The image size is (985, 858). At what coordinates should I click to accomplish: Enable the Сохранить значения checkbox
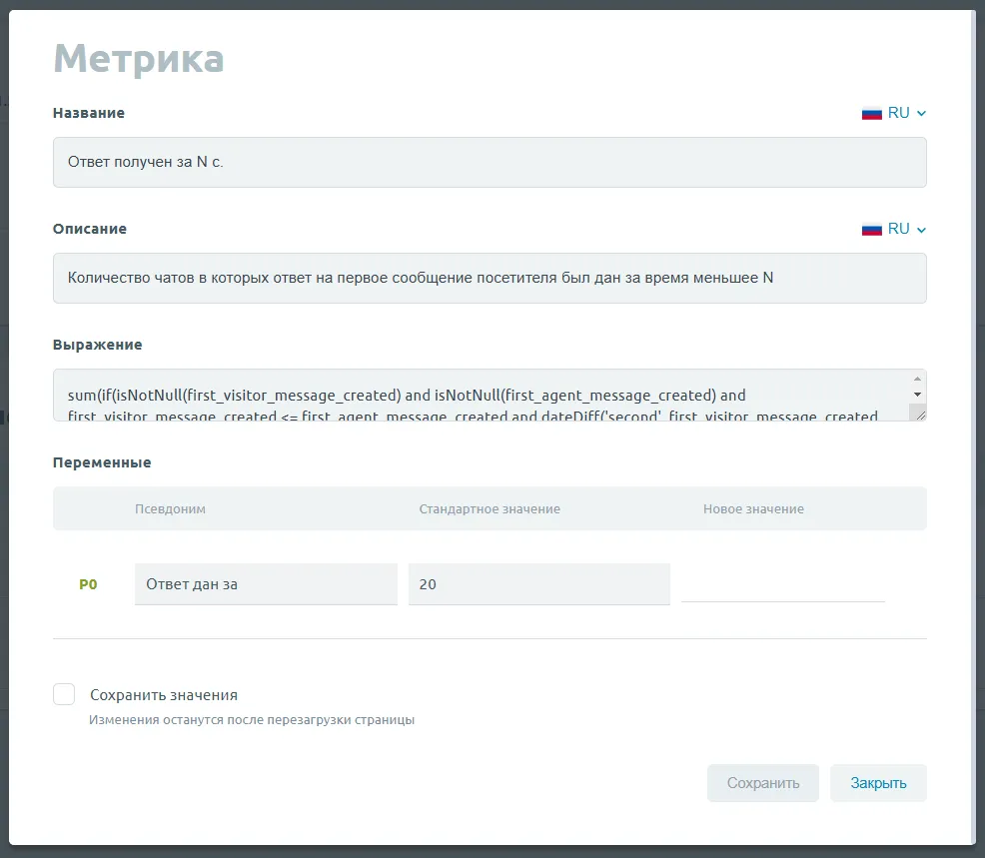[64, 694]
